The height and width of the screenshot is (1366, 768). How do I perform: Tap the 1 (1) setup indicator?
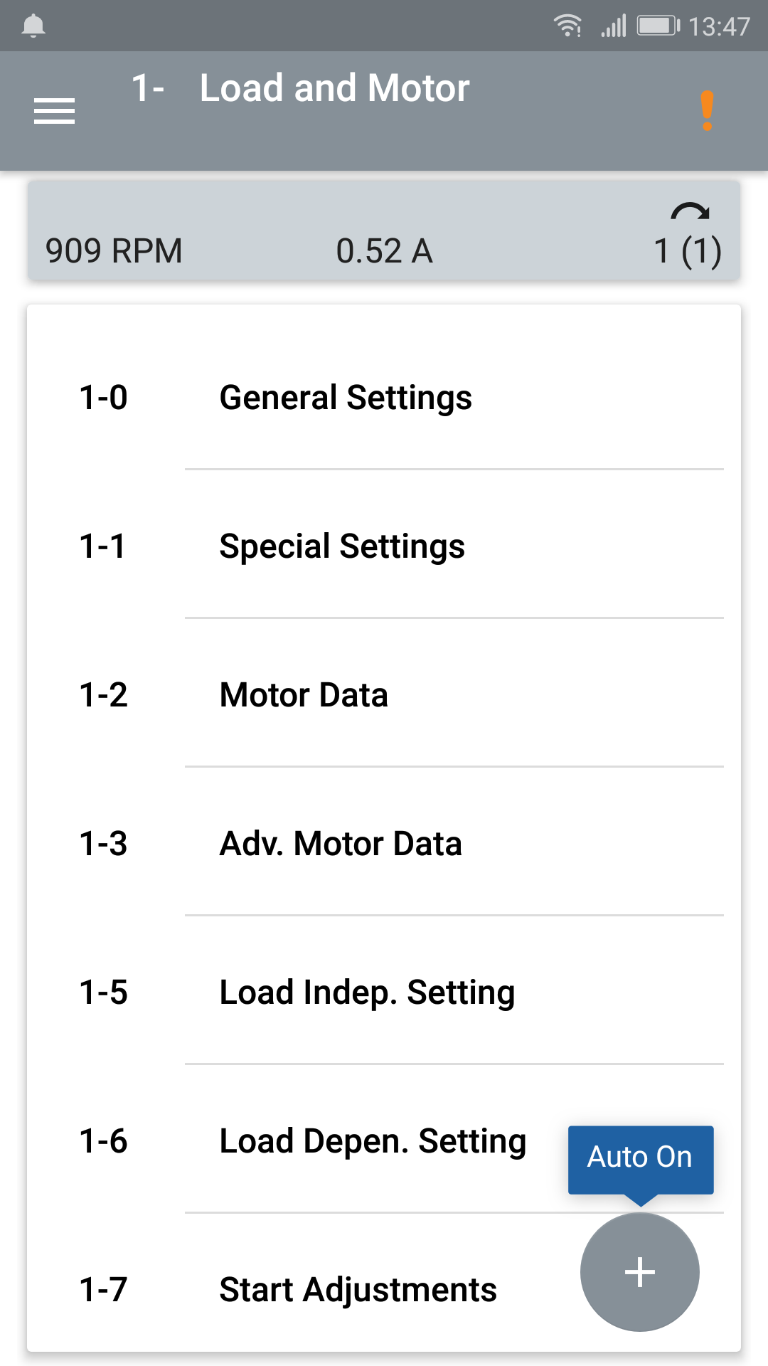point(688,251)
